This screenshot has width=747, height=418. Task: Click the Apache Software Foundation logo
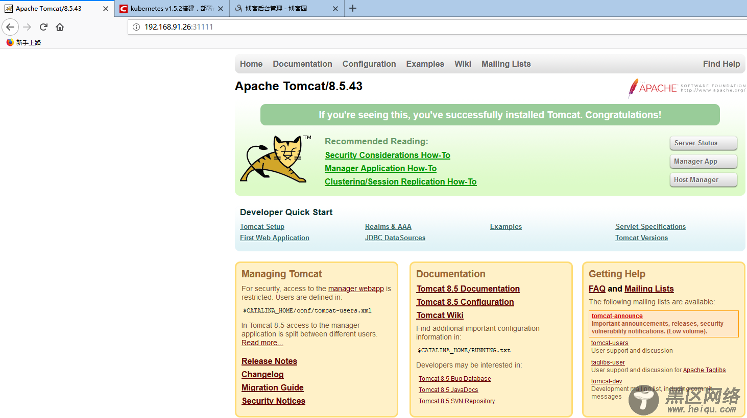point(686,88)
